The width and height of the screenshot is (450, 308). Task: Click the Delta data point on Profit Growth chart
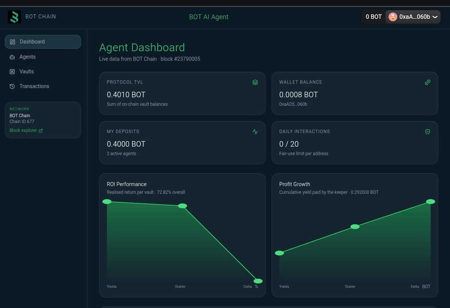[430, 202]
